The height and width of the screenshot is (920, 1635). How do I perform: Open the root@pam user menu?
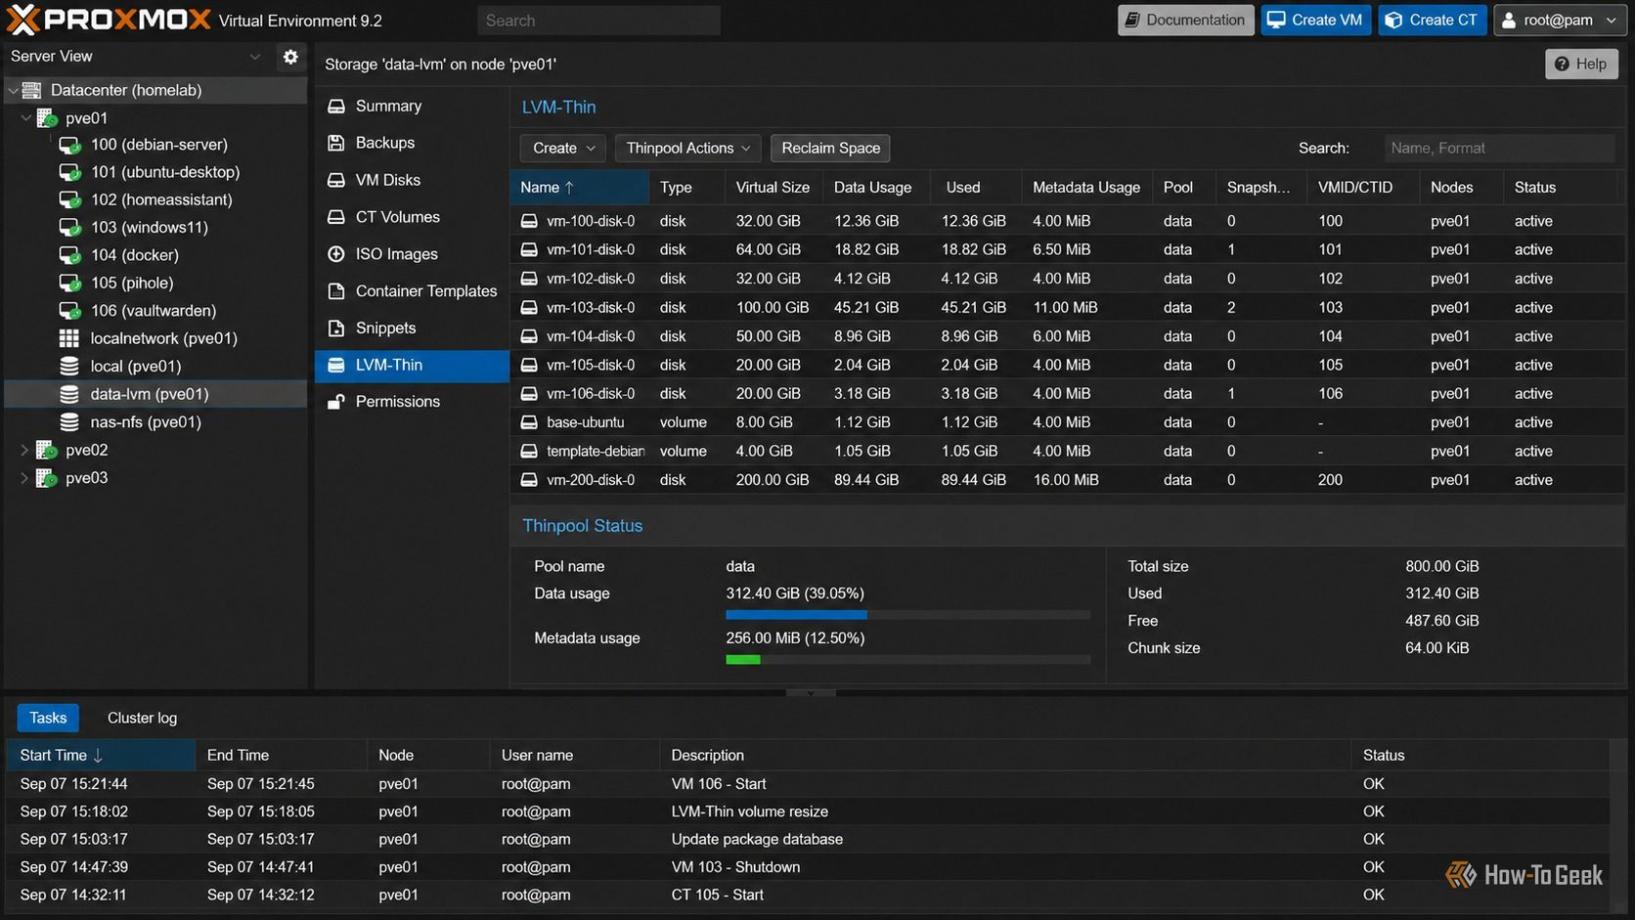coord(1560,21)
